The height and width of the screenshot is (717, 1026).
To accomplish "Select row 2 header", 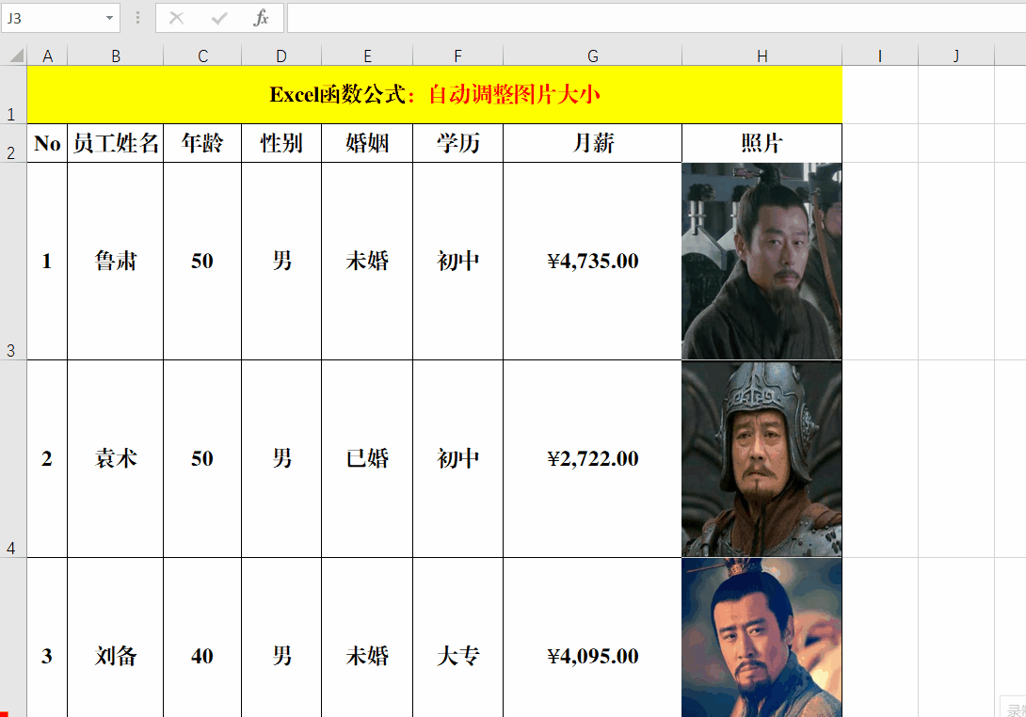I will click(13, 143).
